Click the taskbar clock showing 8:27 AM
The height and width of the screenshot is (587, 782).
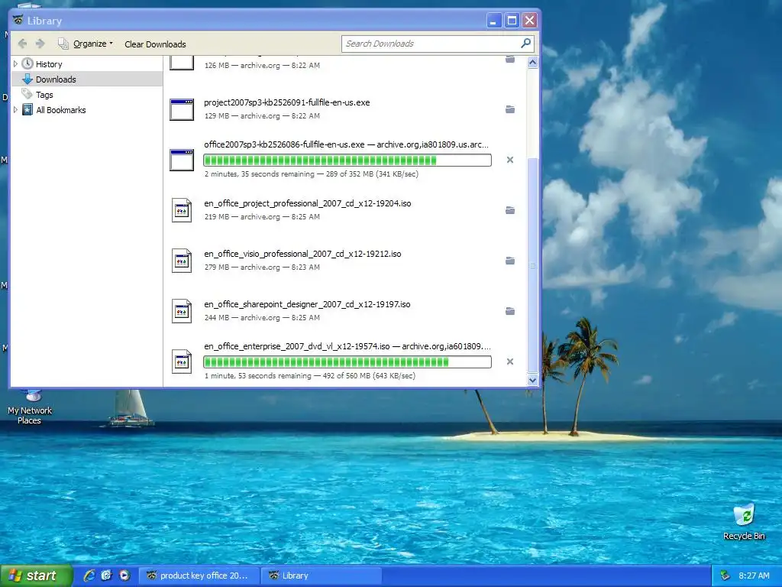tap(754, 576)
